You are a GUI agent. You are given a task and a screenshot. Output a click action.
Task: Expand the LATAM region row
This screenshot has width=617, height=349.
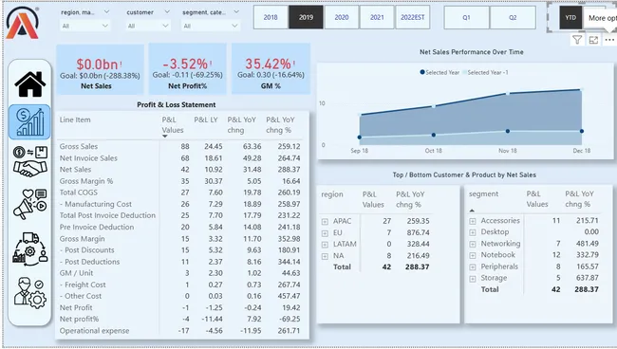click(x=325, y=245)
